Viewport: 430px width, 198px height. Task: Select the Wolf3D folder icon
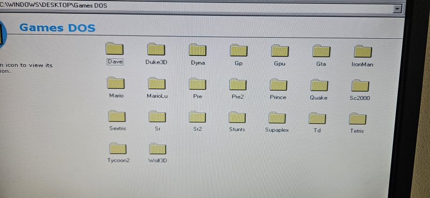point(158,148)
